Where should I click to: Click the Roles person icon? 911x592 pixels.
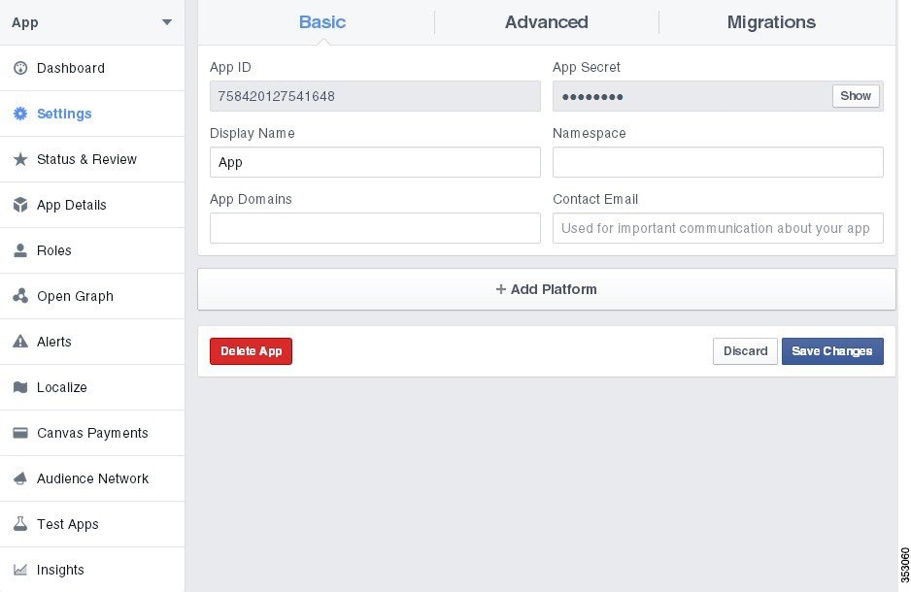point(19,250)
